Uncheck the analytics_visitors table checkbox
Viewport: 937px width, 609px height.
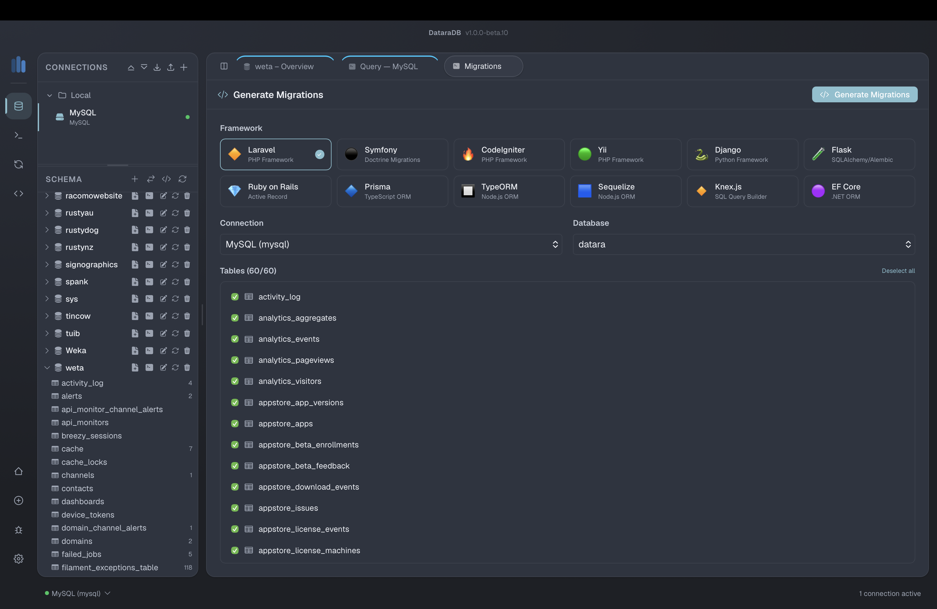pyautogui.click(x=235, y=381)
